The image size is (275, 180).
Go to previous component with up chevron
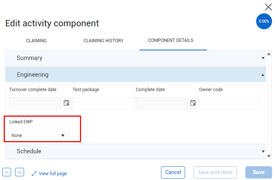[7, 172]
